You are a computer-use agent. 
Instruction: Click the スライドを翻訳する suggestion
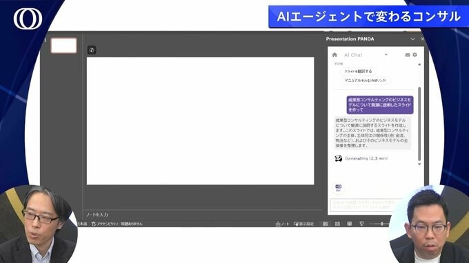click(x=358, y=72)
